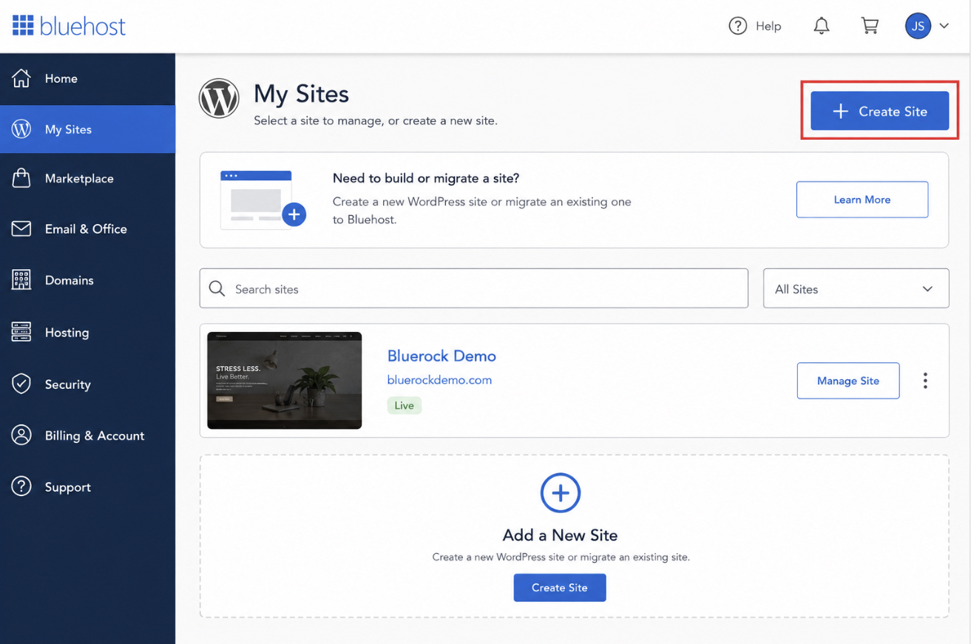This screenshot has width=971, height=644.
Task: Open the Hosting section
Action: tap(87, 332)
